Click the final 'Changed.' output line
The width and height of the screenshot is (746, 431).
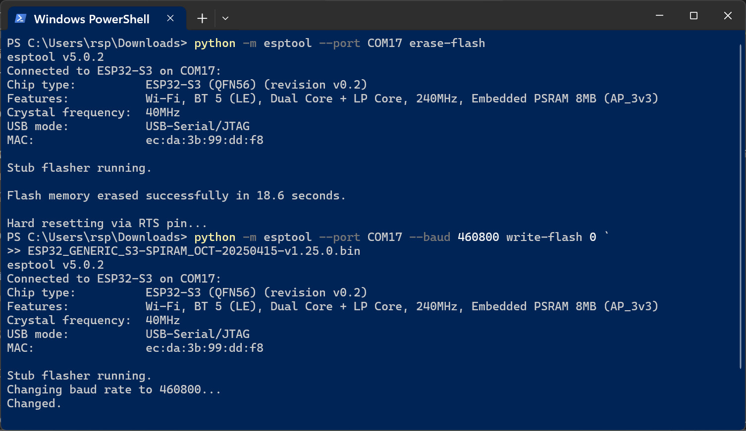click(34, 403)
